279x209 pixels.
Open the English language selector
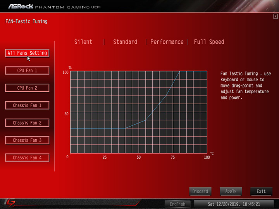pyautogui.click(x=177, y=204)
